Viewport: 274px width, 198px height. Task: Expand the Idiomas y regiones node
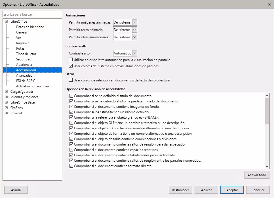click(7, 97)
